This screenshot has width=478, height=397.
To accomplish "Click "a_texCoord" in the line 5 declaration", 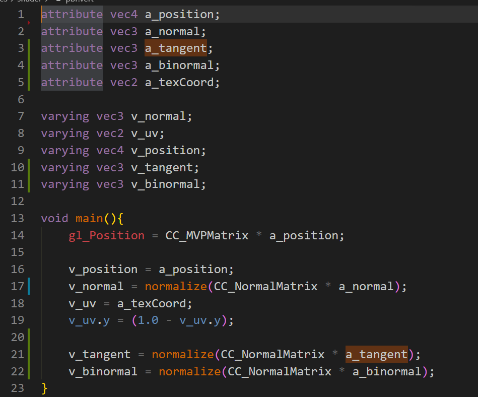I will (x=179, y=83).
